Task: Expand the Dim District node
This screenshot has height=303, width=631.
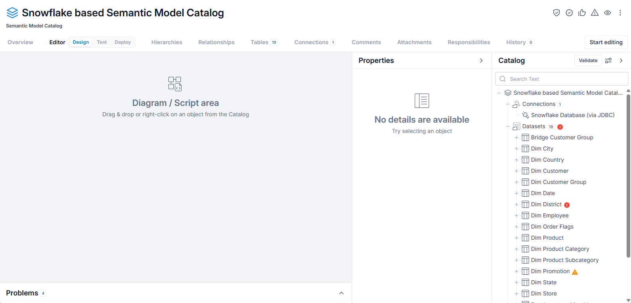Action: pos(516,205)
